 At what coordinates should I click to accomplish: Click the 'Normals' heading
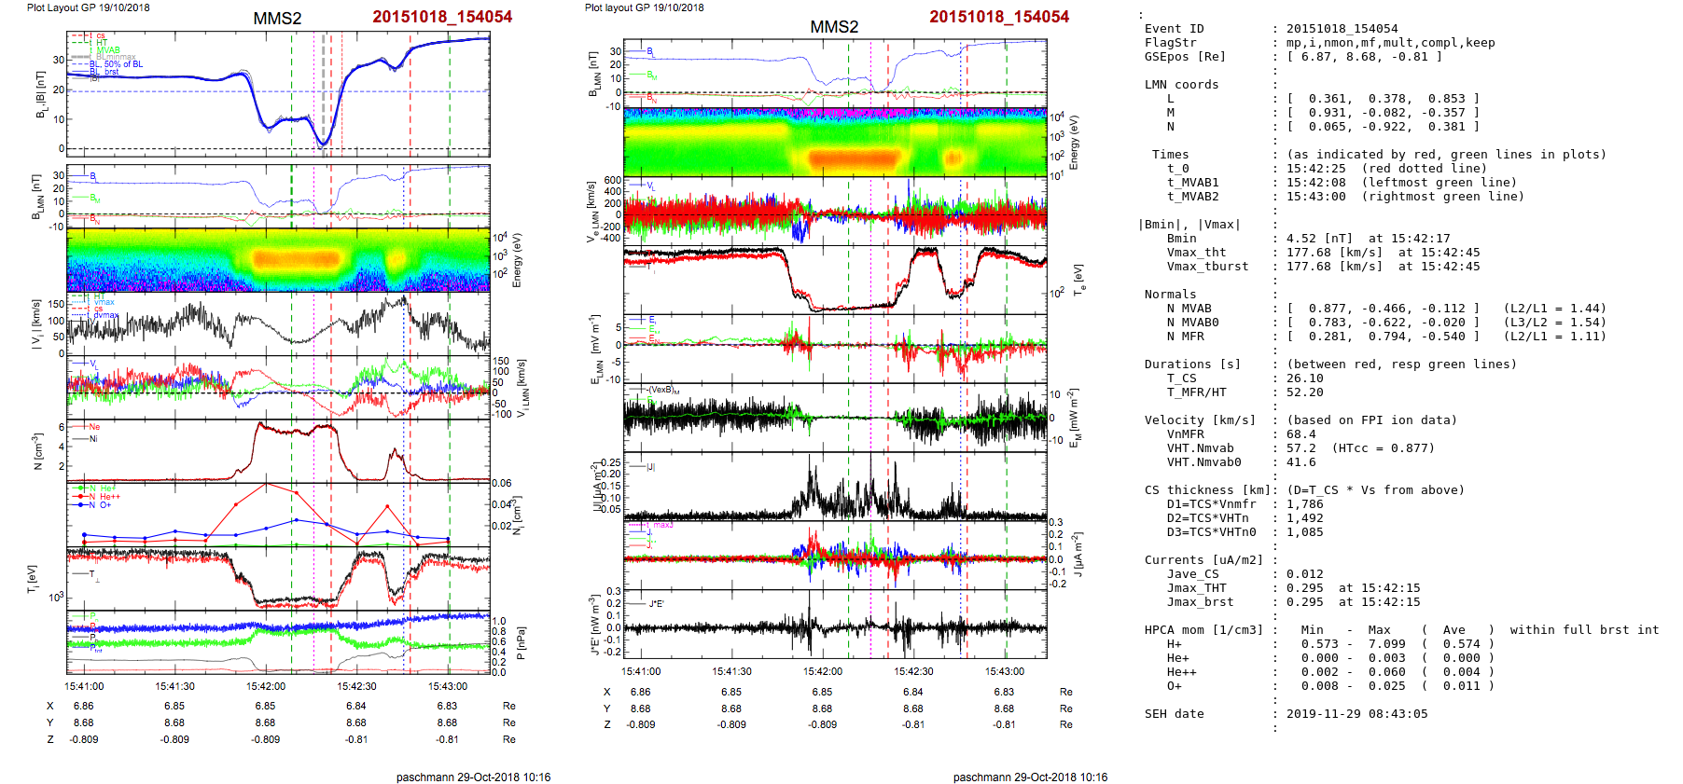point(1170,295)
